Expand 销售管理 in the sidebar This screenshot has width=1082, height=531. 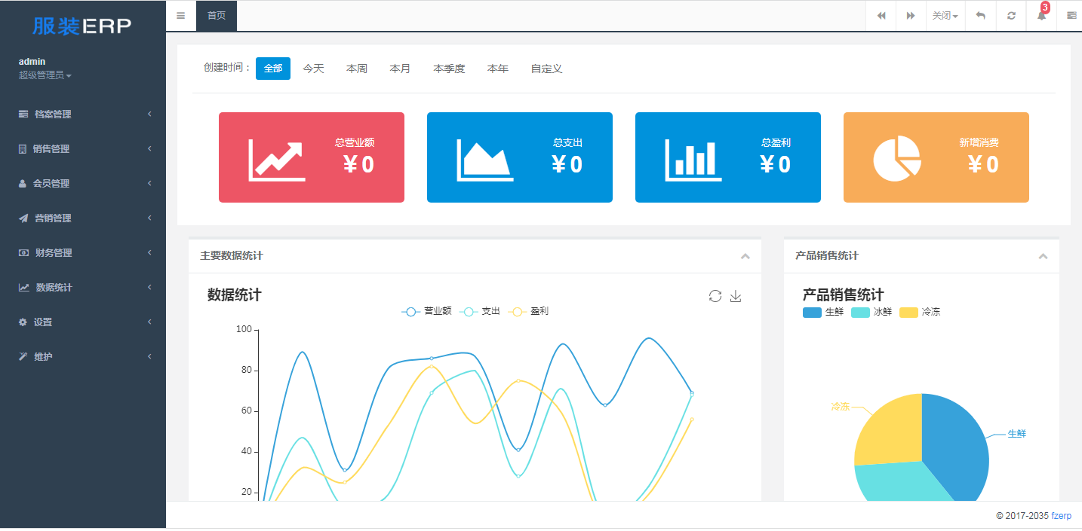click(x=51, y=149)
